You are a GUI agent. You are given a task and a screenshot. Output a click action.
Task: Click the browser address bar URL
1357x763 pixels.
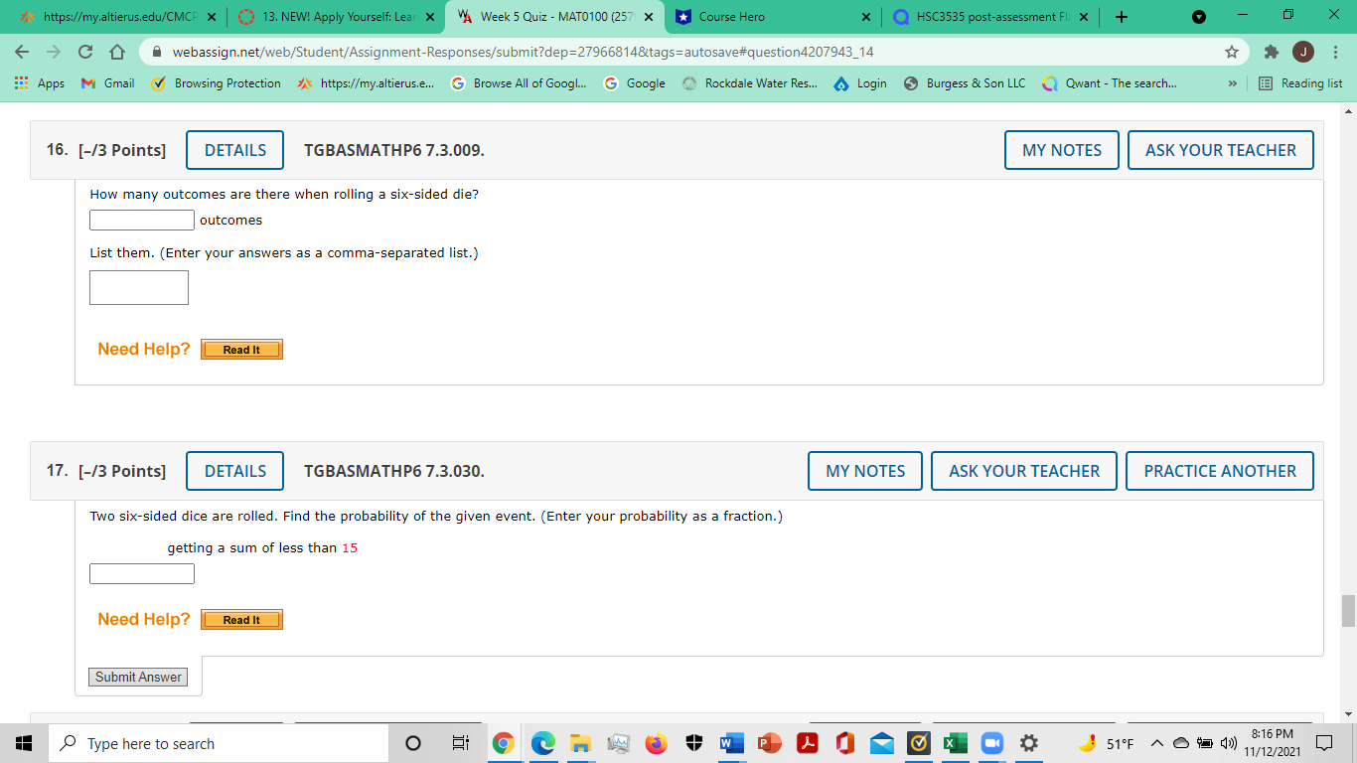[x=524, y=52]
